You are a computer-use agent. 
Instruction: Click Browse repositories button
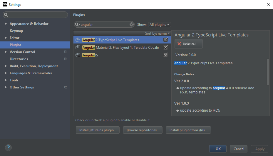click(x=143, y=130)
